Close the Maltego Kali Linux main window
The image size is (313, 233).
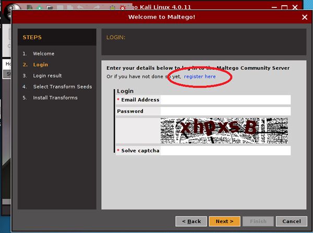point(295,8)
